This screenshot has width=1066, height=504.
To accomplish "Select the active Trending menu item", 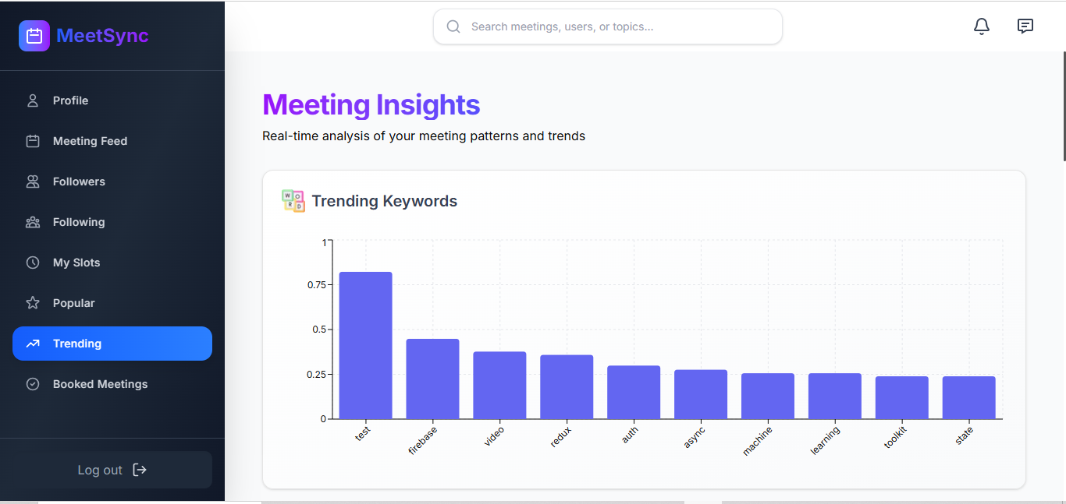I will tap(112, 344).
